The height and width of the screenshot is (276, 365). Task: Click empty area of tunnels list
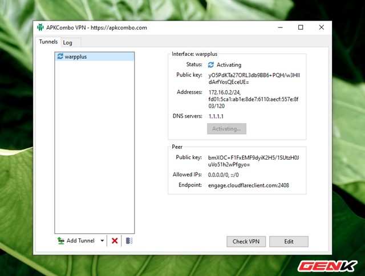(95, 147)
